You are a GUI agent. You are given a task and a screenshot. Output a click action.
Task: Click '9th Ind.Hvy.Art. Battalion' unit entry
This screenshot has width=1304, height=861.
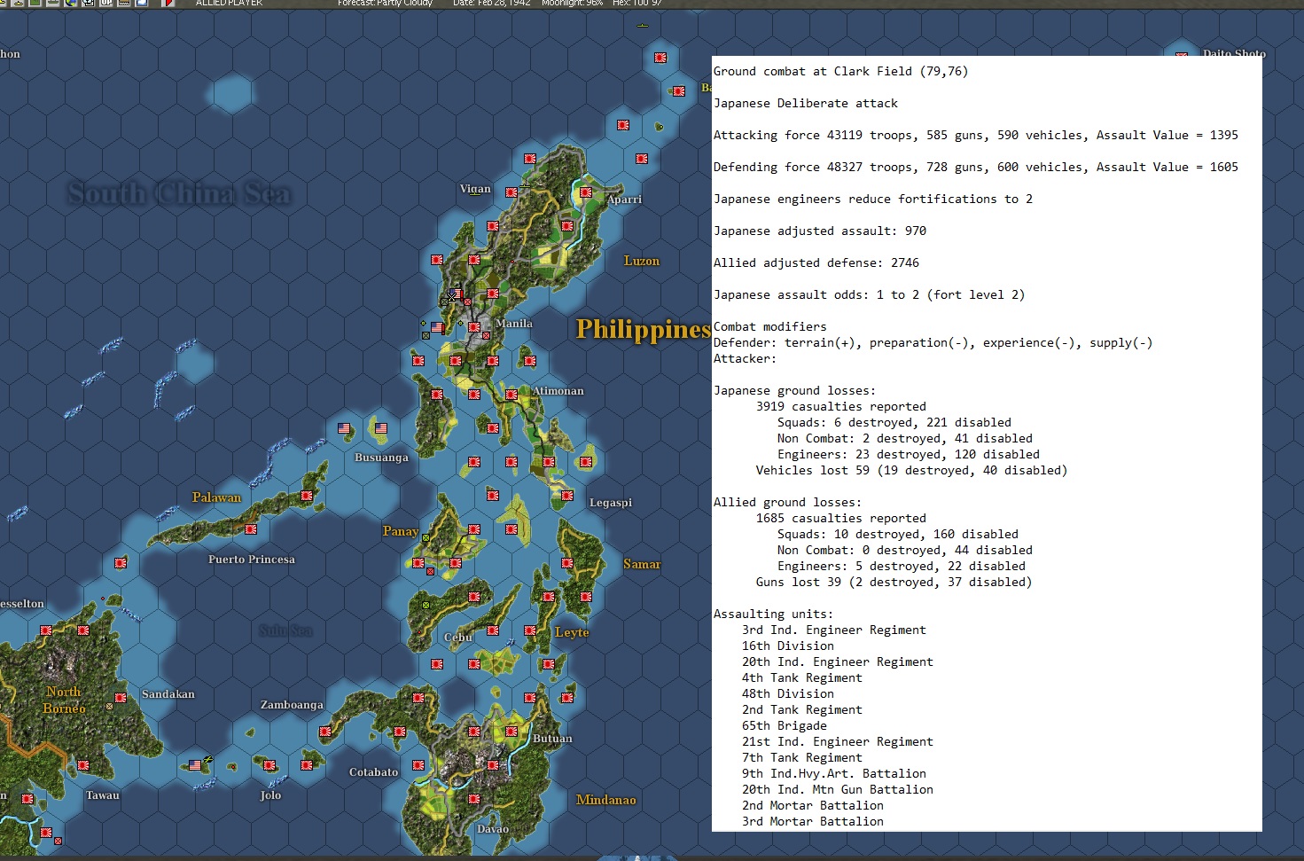(834, 774)
